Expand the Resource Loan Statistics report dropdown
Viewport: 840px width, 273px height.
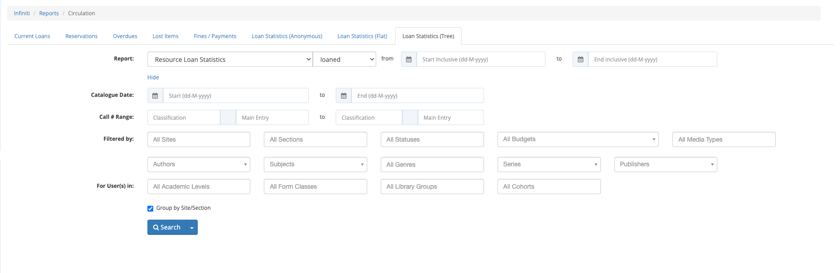230,59
